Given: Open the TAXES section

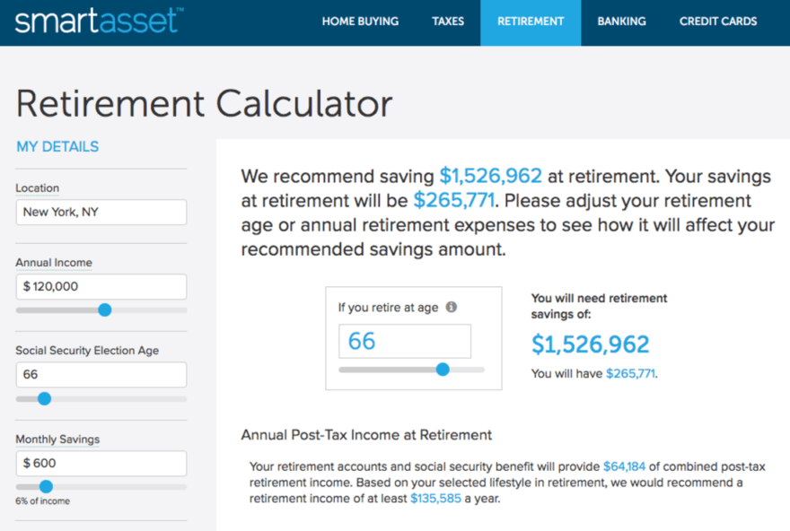Looking at the screenshot, I should pyautogui.click(x=448, y=22).
